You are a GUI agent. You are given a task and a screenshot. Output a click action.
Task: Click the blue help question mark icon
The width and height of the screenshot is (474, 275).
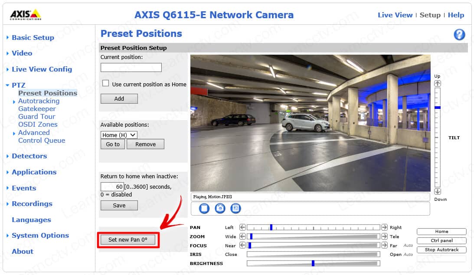(x=459, y=35)
